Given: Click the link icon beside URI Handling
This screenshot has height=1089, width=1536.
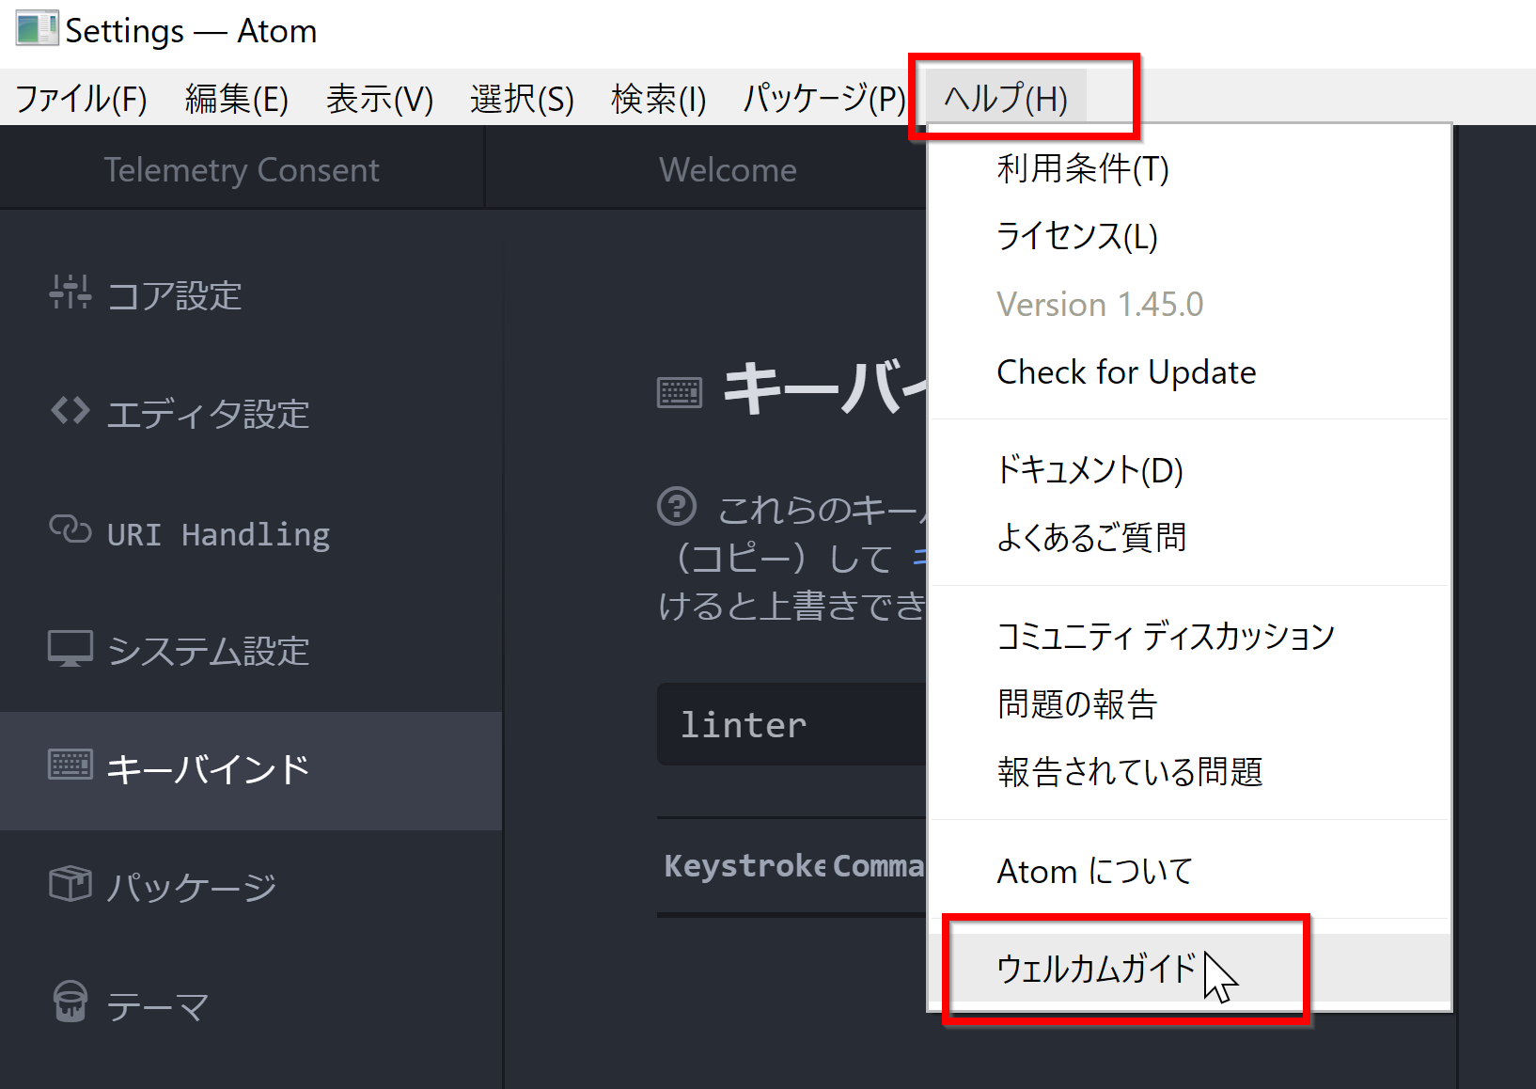Looking at the screenshot, I should click(71, 529).
